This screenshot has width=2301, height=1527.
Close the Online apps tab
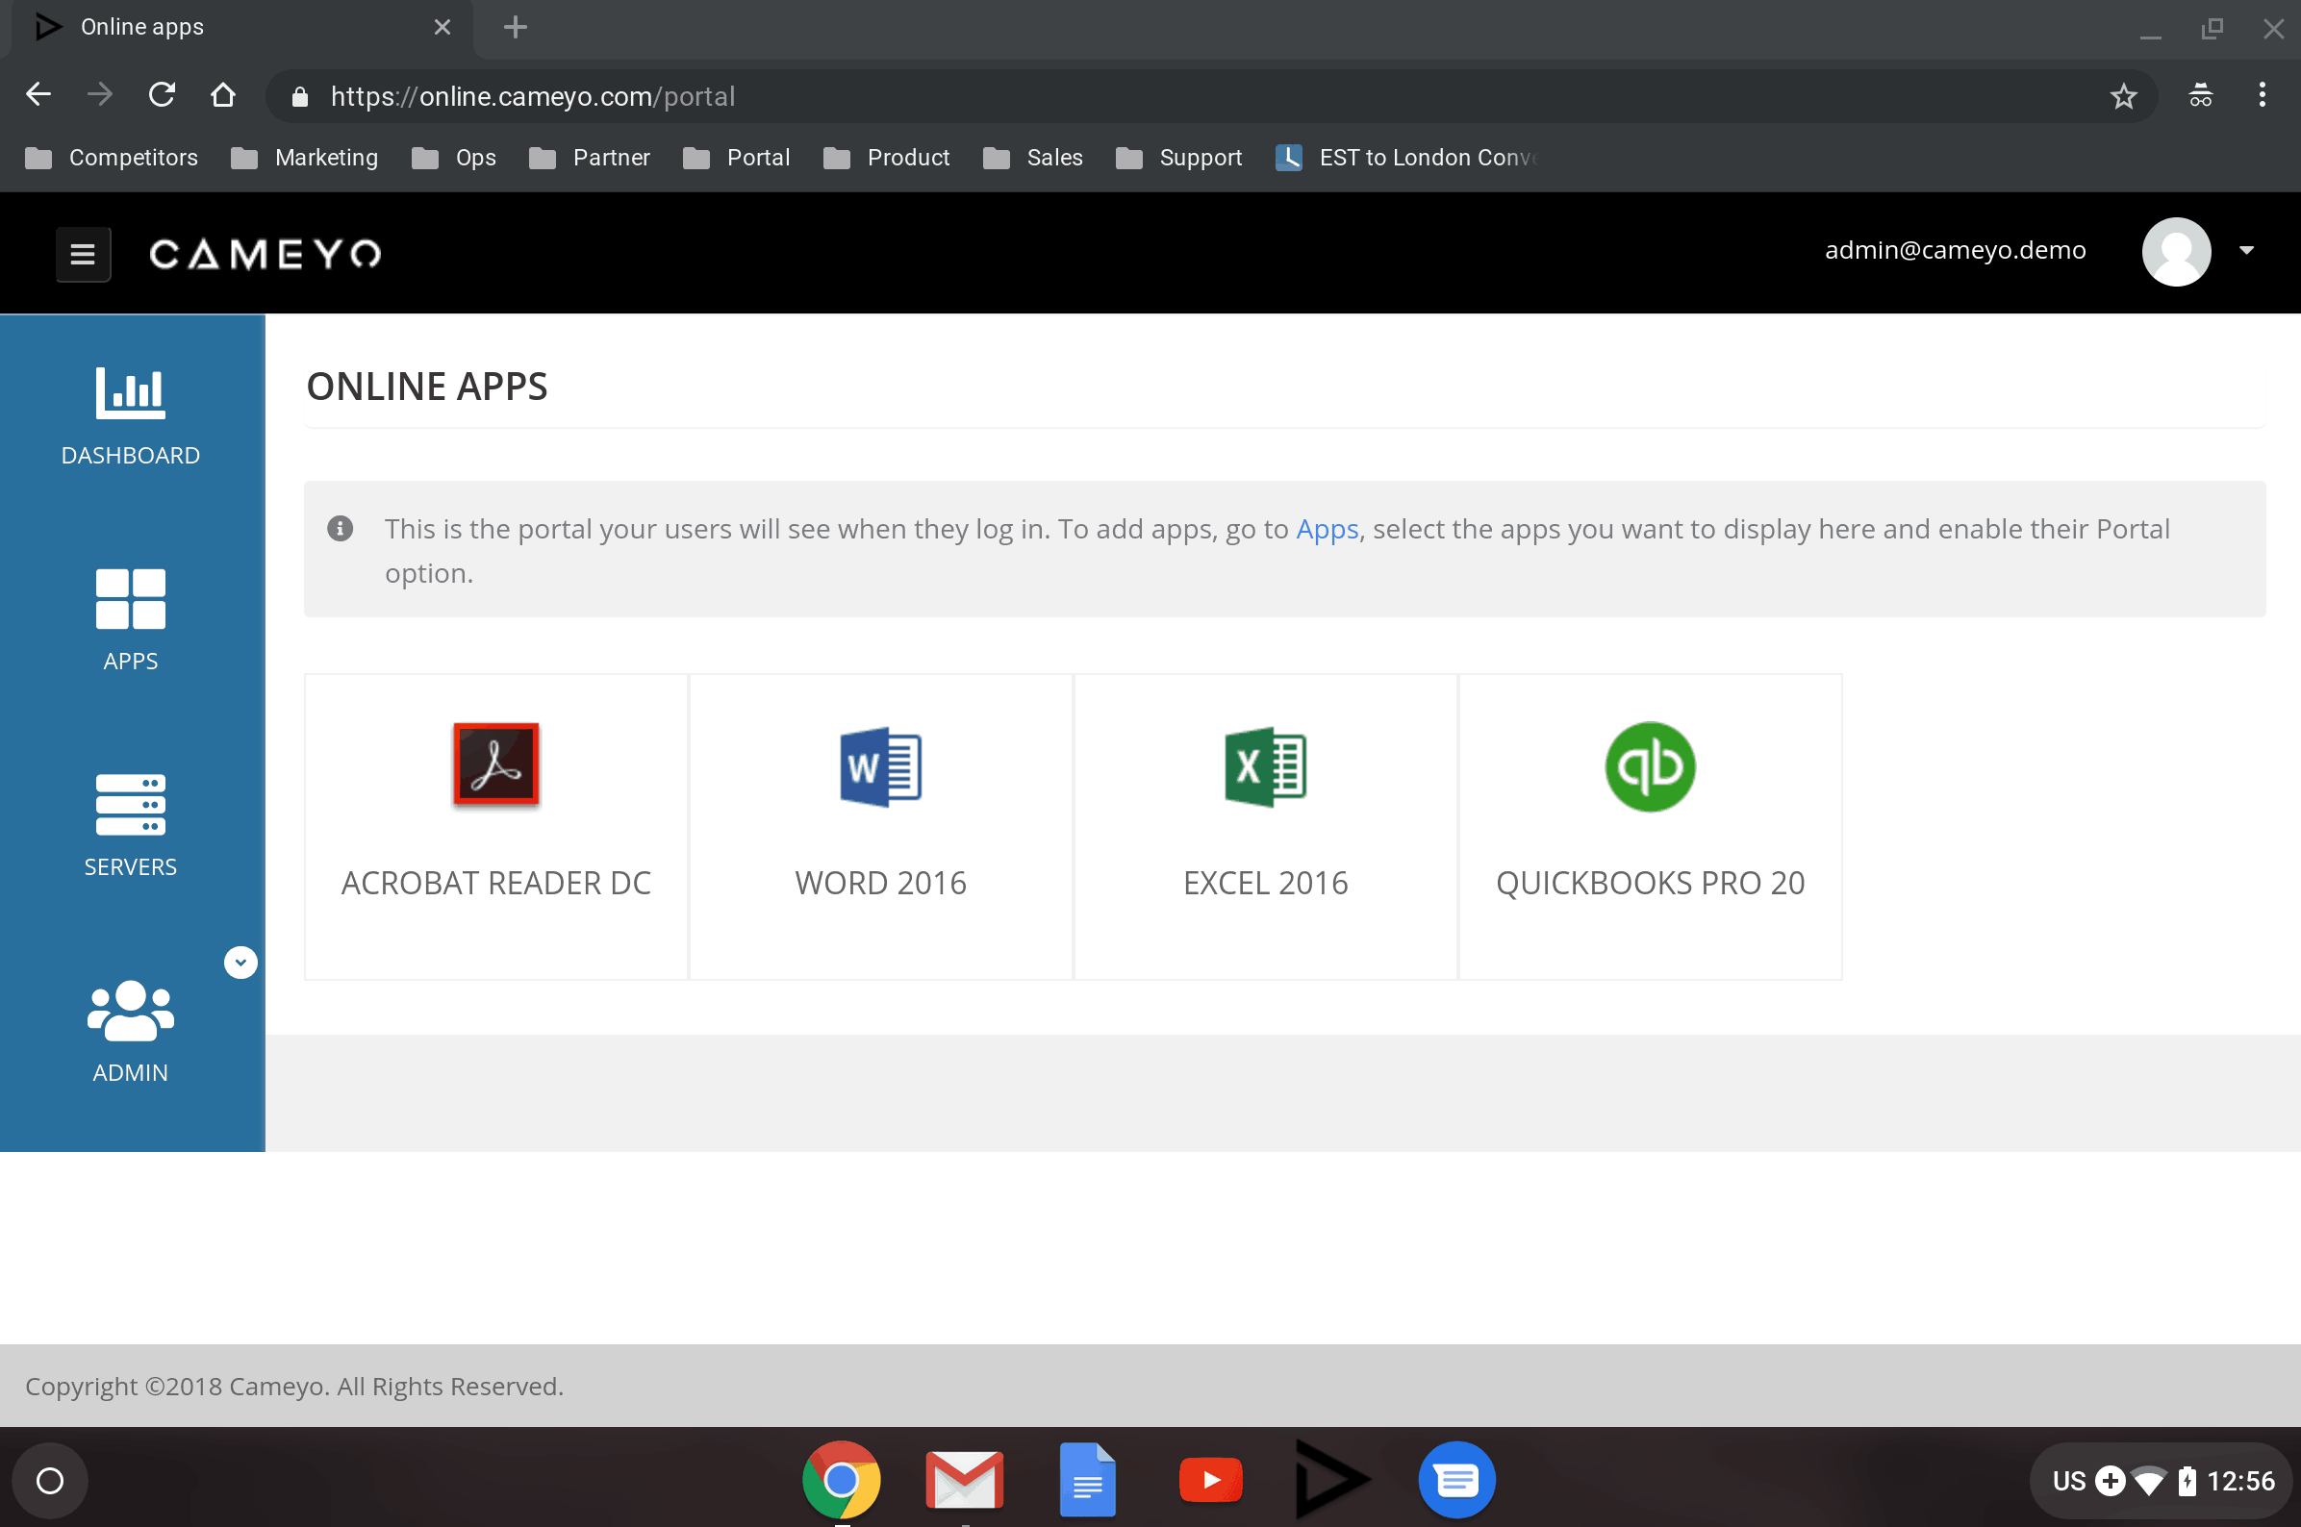point(442,27)
